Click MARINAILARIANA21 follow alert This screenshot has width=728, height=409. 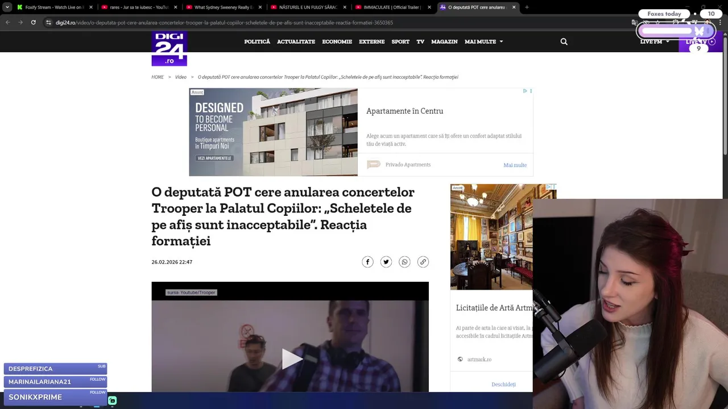(x=55, y=382)
